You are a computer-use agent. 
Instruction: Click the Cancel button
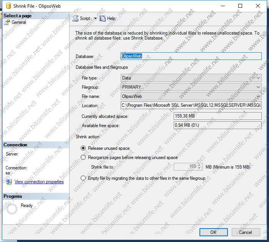(246, 232)
